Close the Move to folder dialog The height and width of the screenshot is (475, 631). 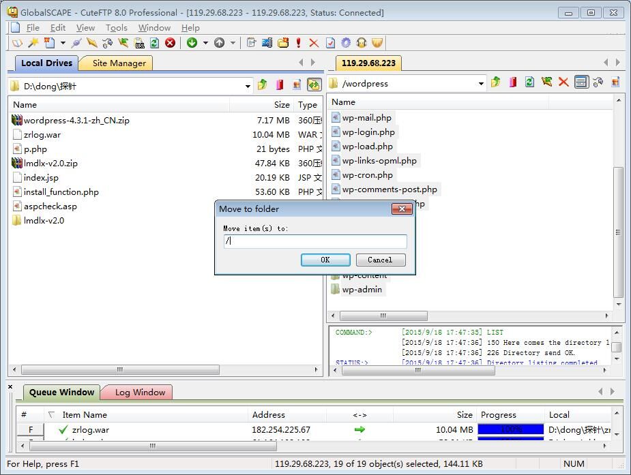point(402,209)
